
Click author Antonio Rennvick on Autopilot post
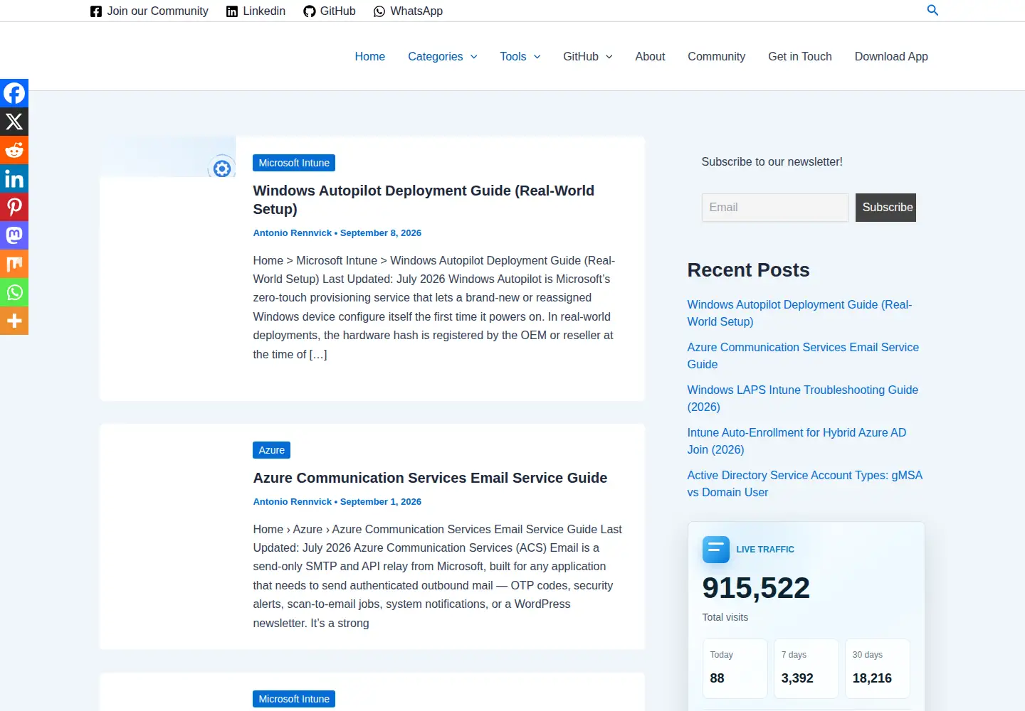point(293,233)
